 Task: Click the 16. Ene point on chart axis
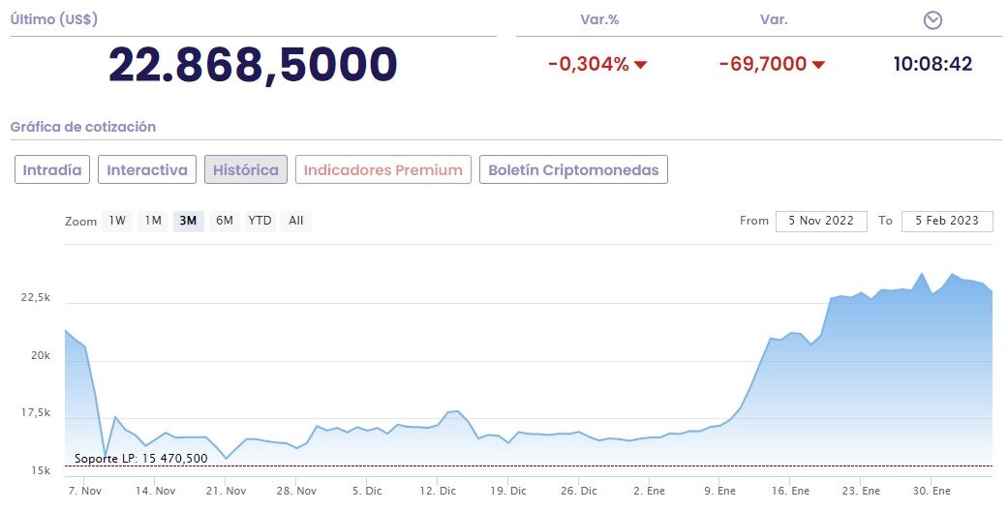click(789, 491)
